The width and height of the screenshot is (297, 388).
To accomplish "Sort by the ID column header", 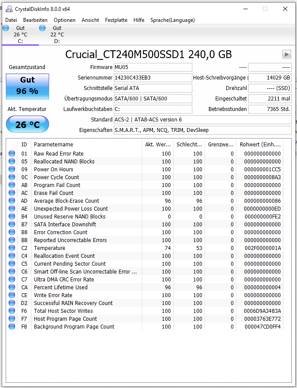I will (x=24, y=145).
